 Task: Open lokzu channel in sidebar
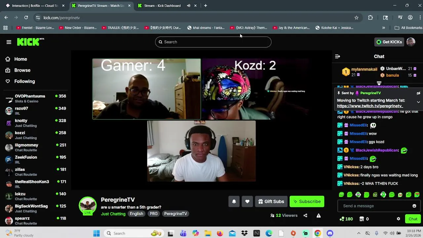point(35,196)
